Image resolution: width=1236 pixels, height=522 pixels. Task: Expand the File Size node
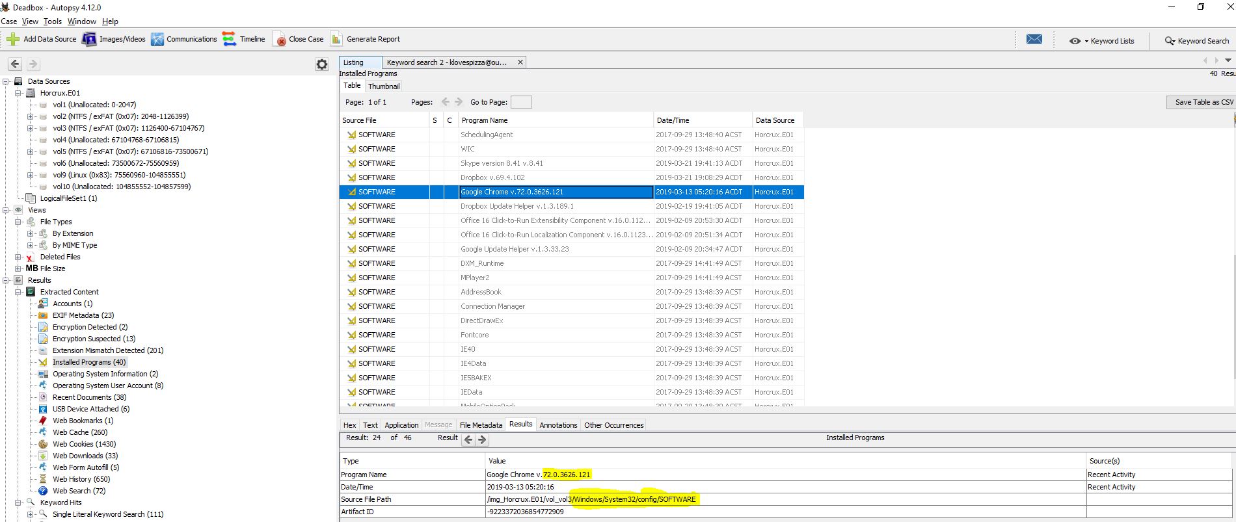[18, 268]
